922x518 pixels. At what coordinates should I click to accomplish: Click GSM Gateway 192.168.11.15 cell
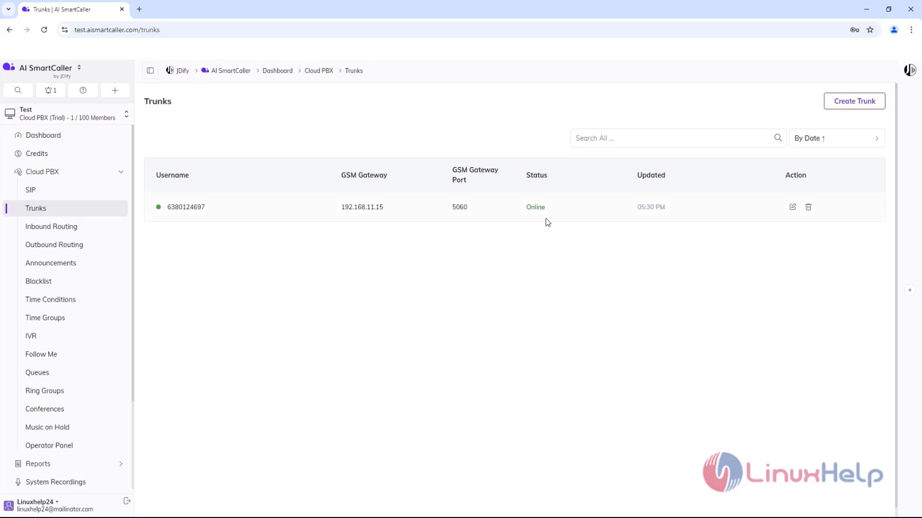[362, 207]
